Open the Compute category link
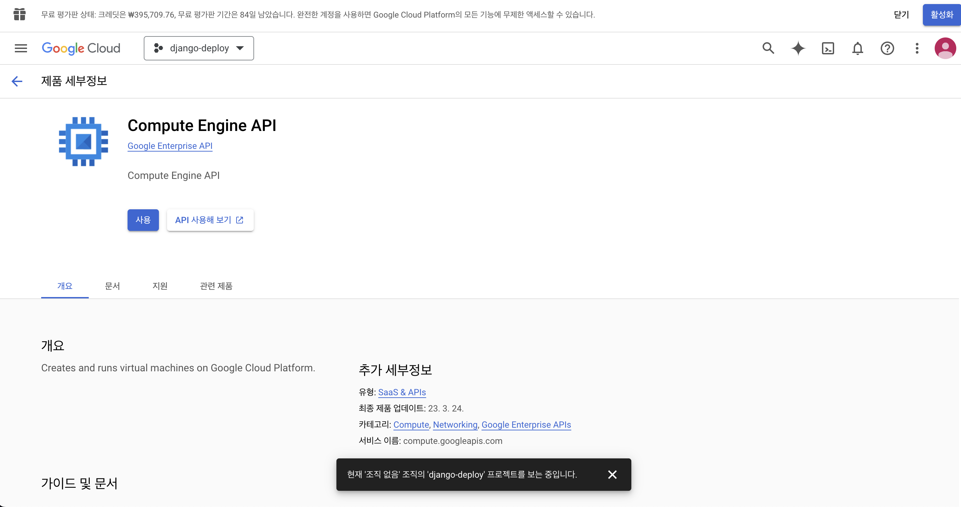Viewport: 961px width, 507px height. point(411,425)
